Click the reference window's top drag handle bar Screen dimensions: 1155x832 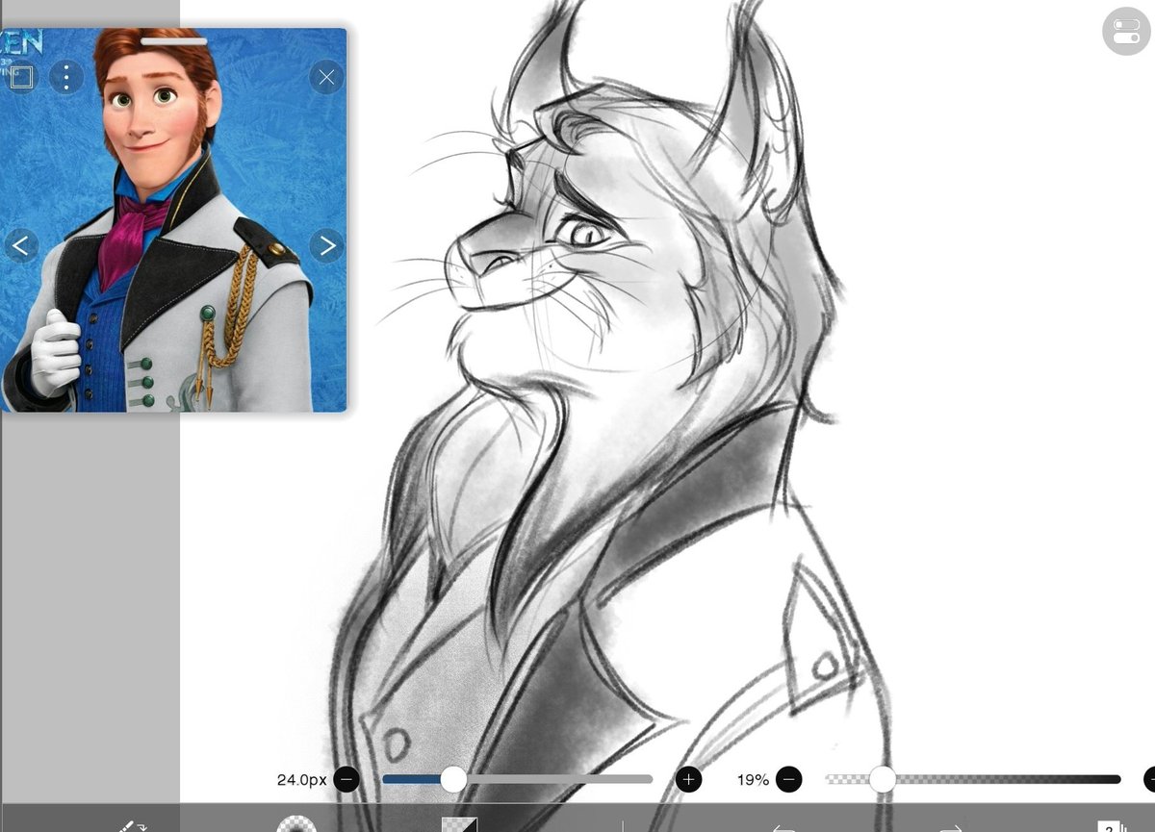(x=174, y=41)
